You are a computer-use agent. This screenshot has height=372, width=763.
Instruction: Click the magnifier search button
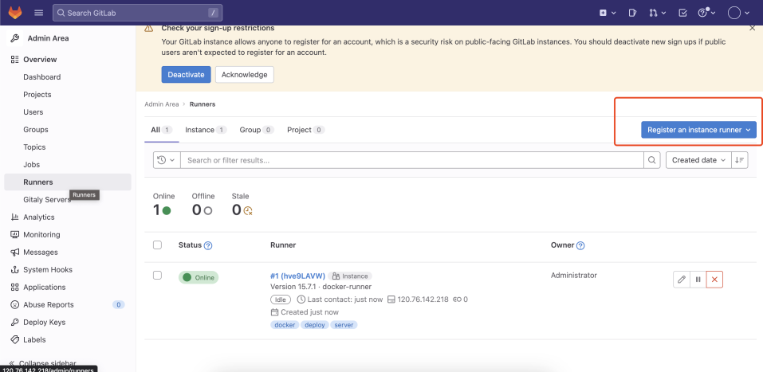651,160
